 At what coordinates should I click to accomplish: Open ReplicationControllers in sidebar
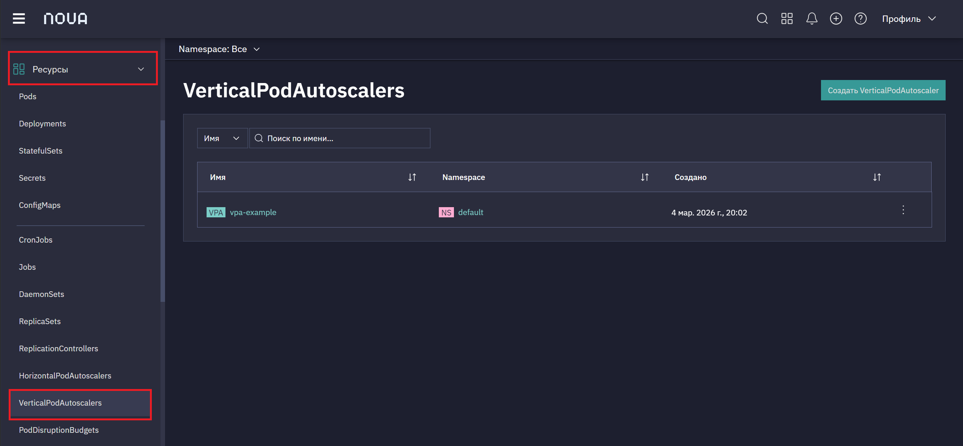[59, 349]
